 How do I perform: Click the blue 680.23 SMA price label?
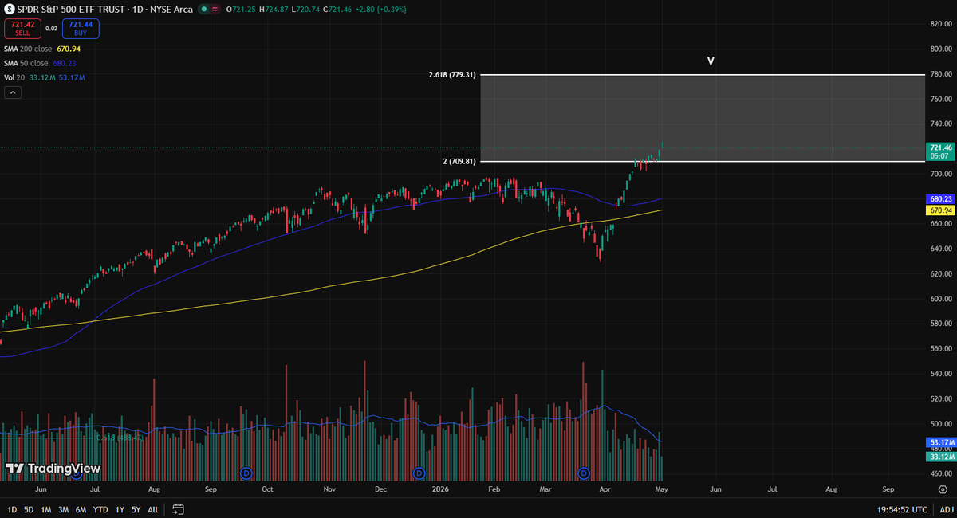pos(941,198)
